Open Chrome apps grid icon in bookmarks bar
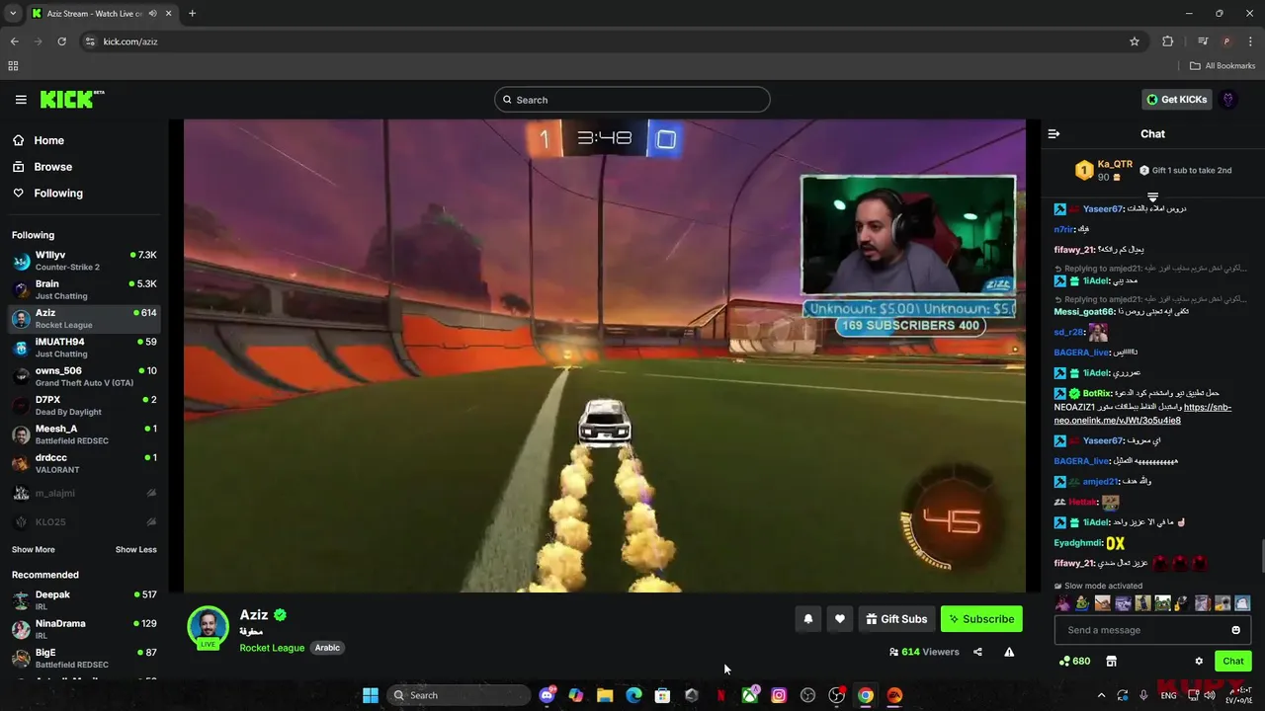This screenshot has width=1265, height=711. pos(13,66)
